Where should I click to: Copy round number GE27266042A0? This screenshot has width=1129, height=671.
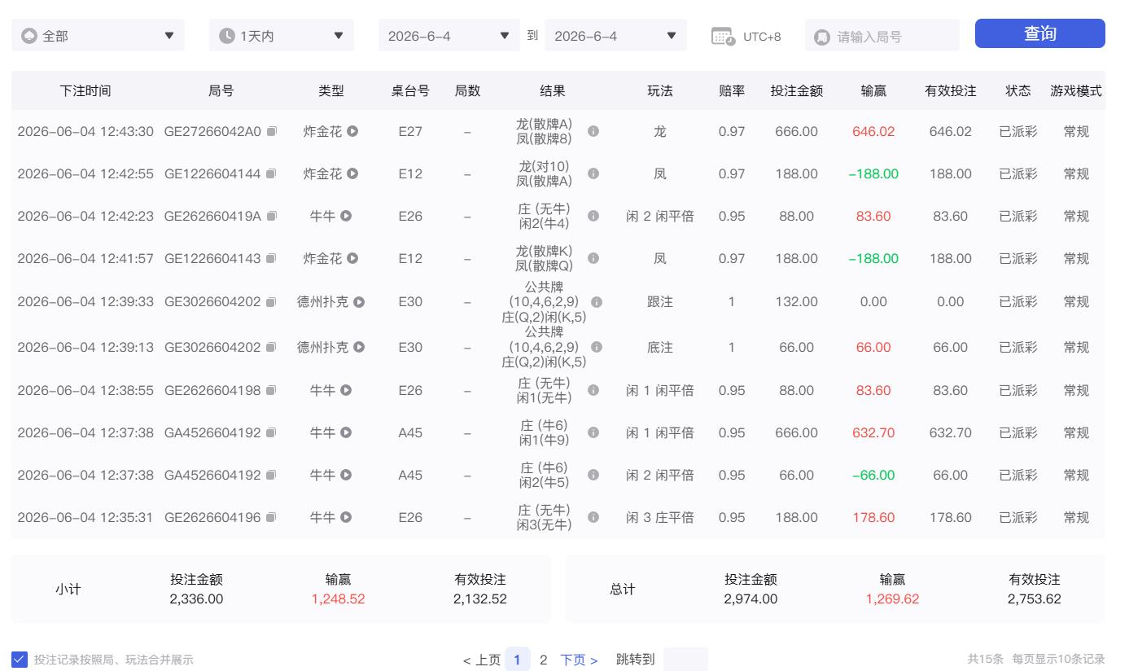pos(272,131)
